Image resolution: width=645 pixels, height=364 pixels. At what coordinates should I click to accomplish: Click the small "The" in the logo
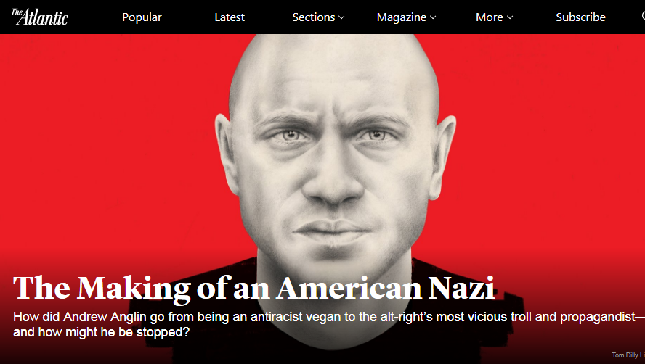point(17,12)
